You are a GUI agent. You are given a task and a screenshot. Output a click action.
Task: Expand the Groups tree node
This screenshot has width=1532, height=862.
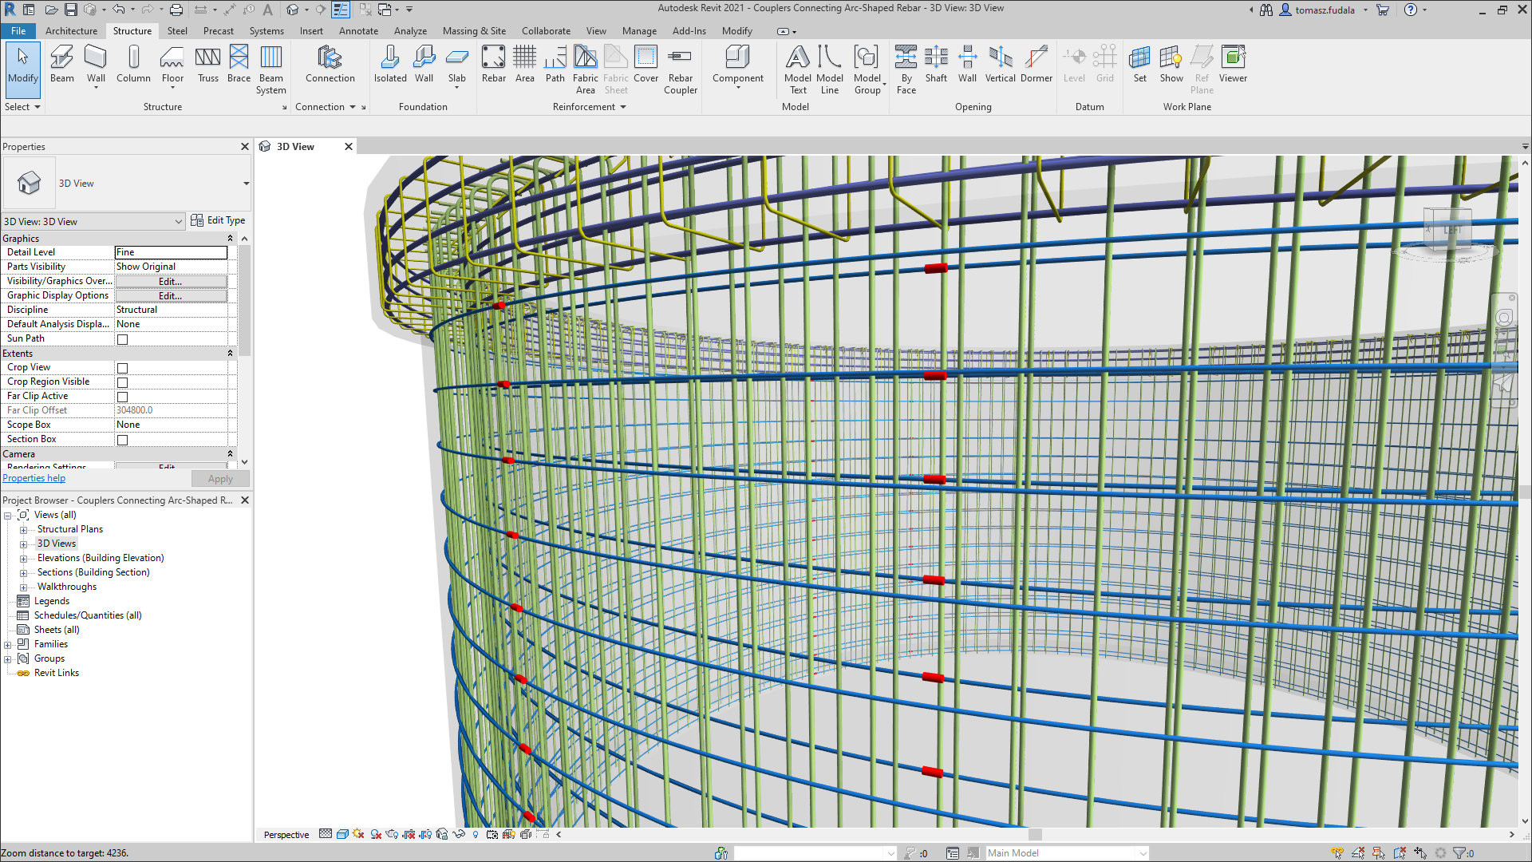click(8, 659)
